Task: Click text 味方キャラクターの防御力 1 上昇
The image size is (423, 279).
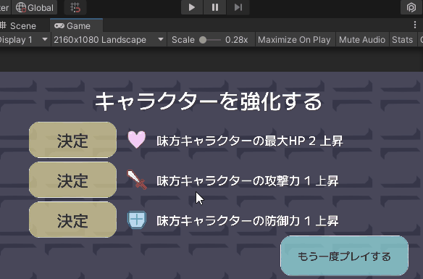Action: 248,221
